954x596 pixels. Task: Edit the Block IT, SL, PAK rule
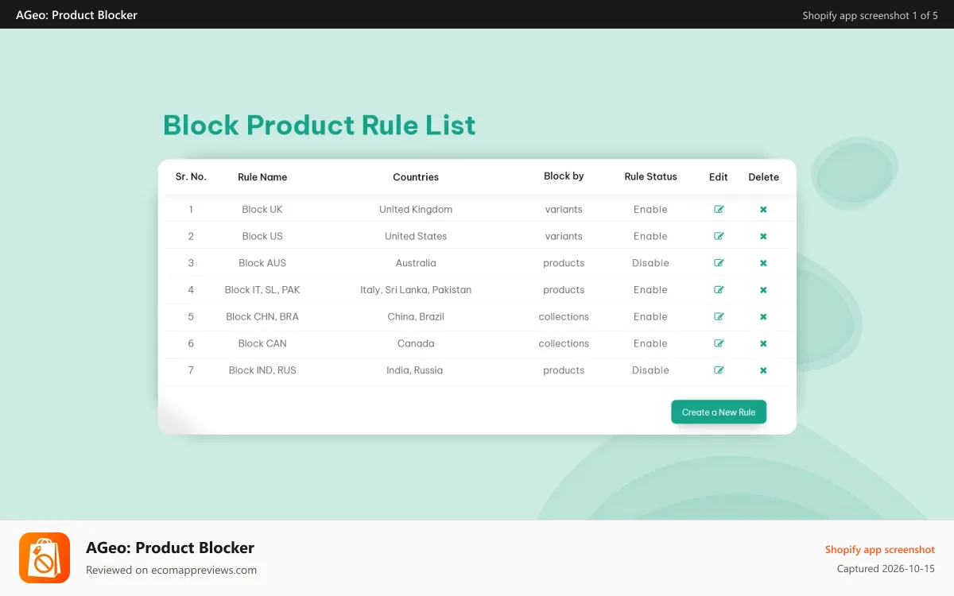click(719, 290)
